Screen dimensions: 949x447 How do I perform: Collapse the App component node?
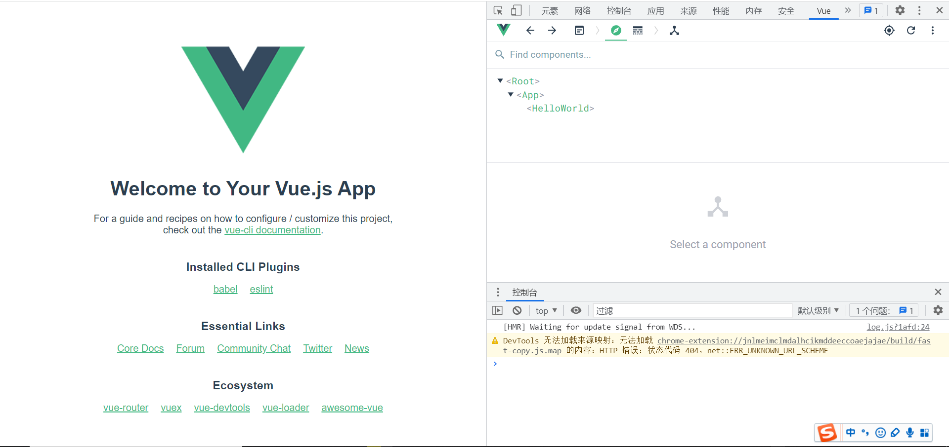tap(511, 95)
